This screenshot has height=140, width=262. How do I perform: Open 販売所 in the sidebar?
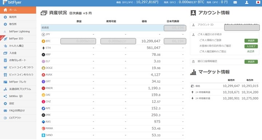(18, 17)
